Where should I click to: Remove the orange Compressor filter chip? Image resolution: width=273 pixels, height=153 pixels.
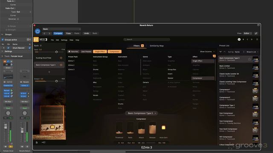(115, 51)
